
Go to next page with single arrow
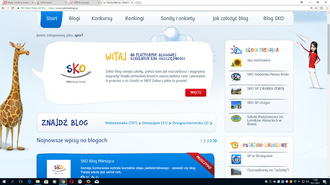211,141
